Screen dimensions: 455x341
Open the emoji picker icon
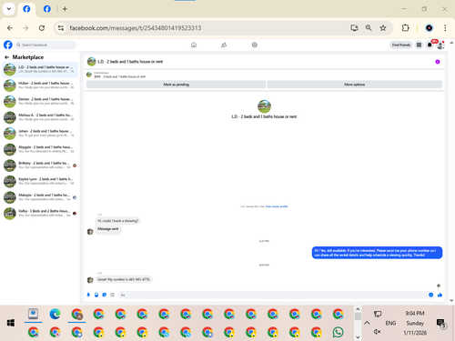point(430,295)
